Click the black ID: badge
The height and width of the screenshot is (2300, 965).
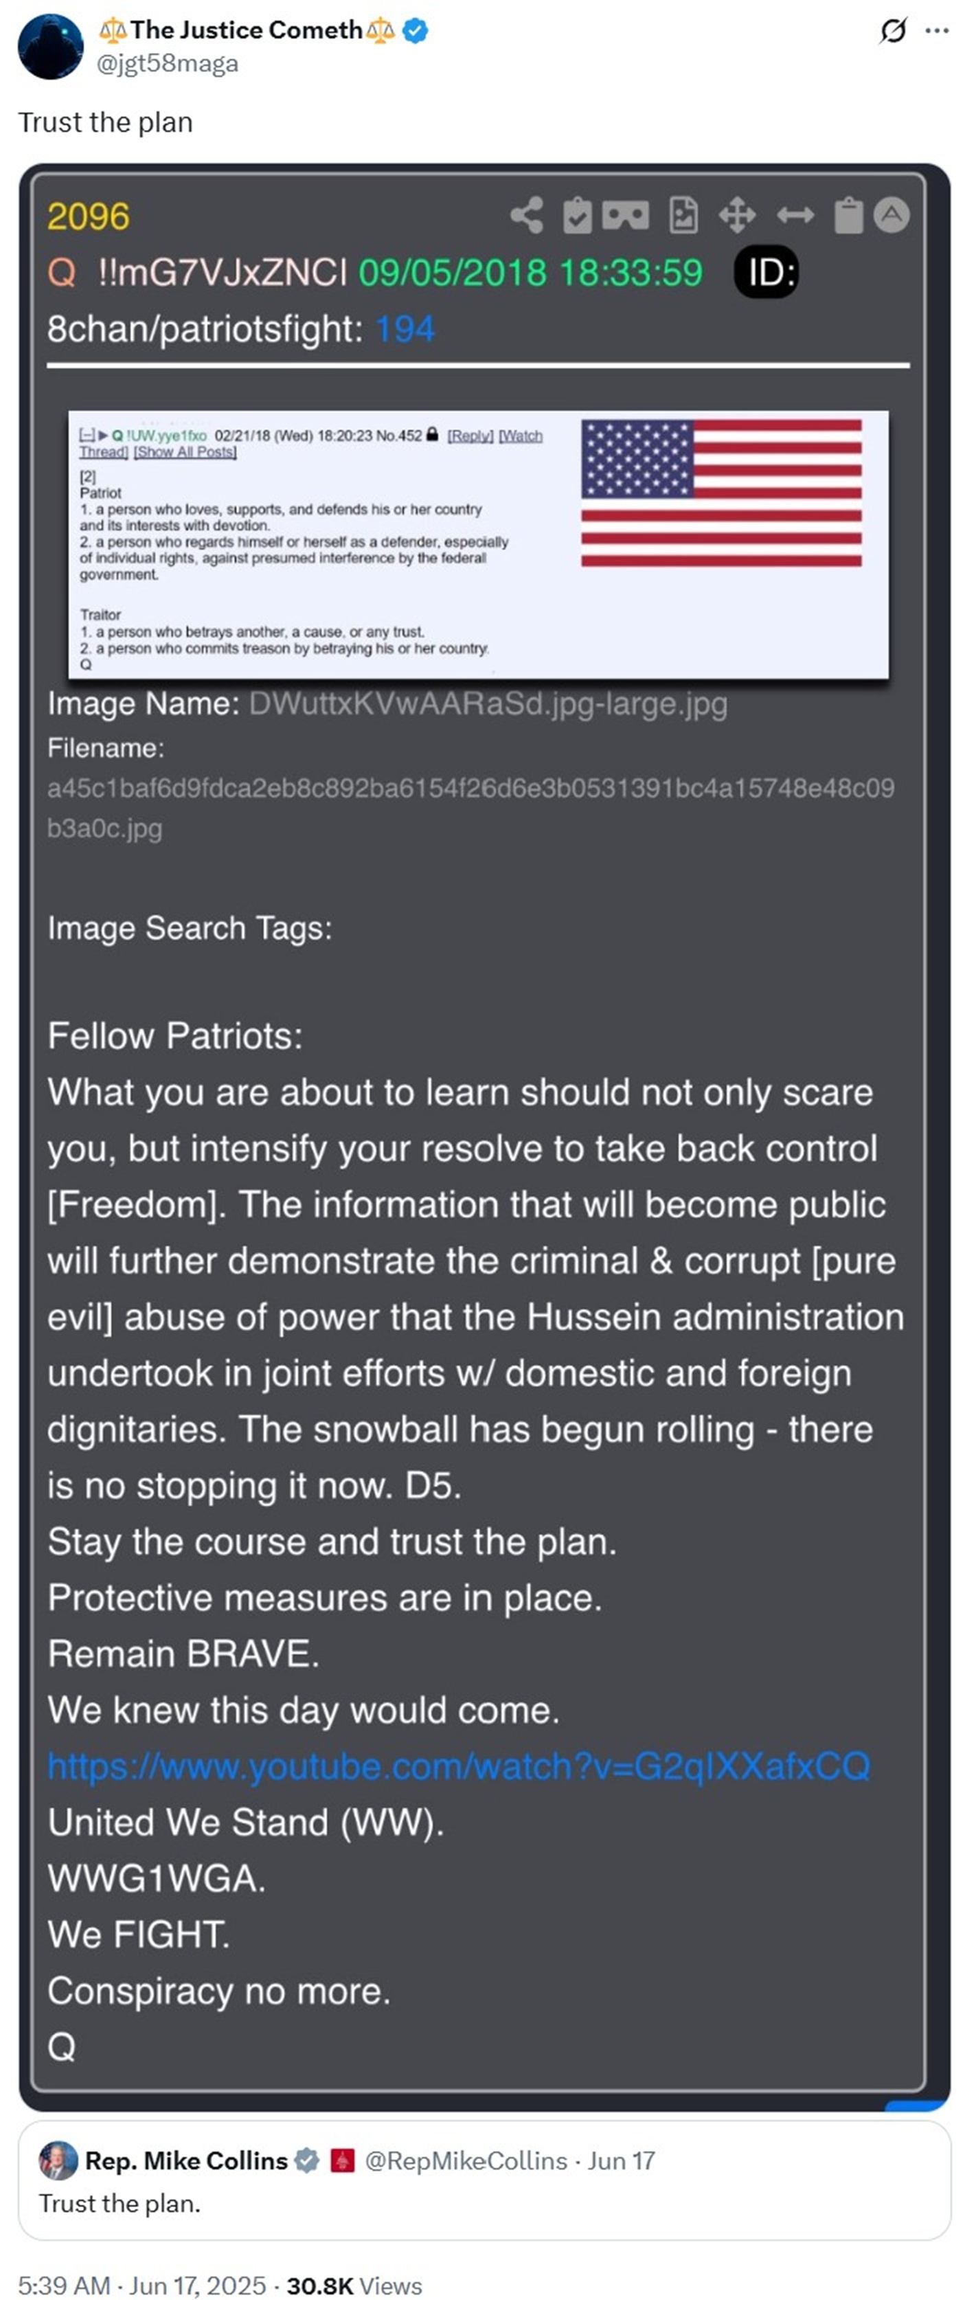[x=766, y=272]
